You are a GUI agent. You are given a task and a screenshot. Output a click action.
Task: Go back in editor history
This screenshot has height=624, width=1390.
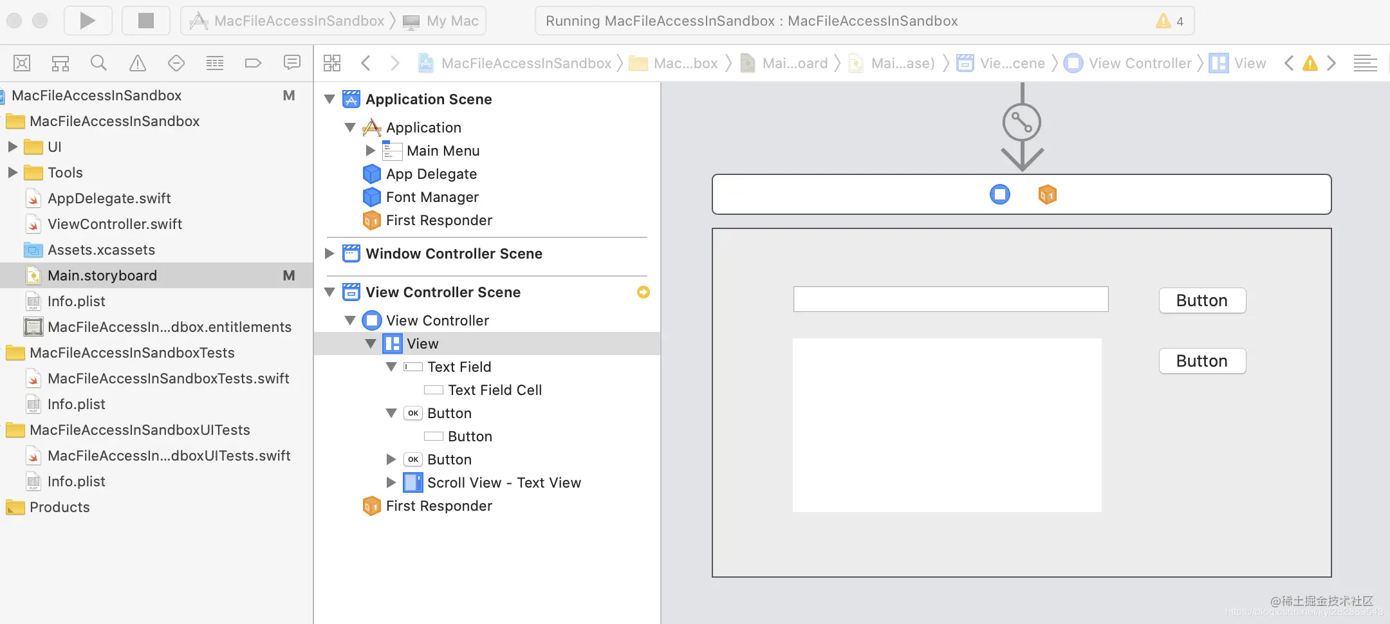coord(366,63)
